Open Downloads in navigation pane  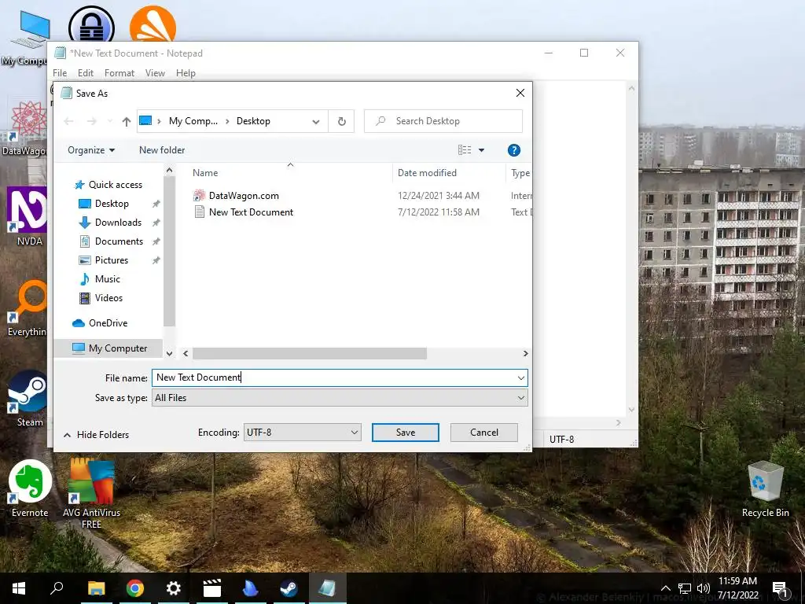point(118,223)
